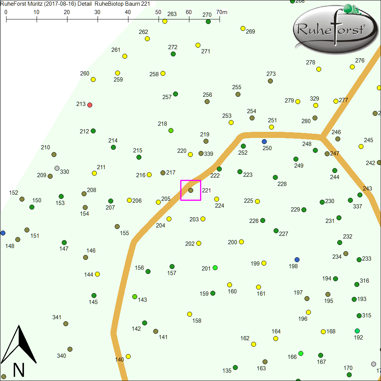Click the dark green marker 157

pos(172,266)
